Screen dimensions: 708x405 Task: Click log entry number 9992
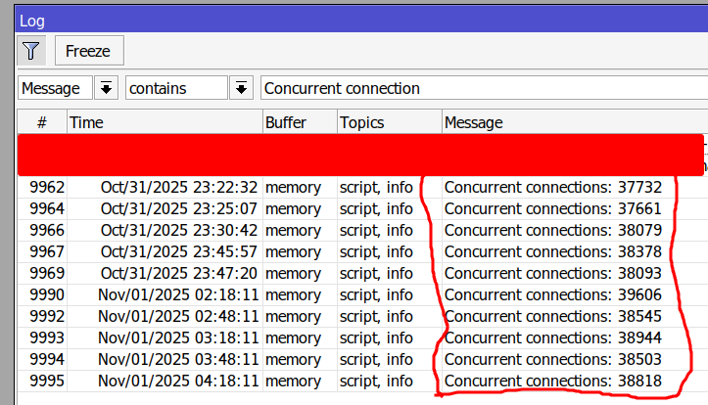click(x=47, y=316)
